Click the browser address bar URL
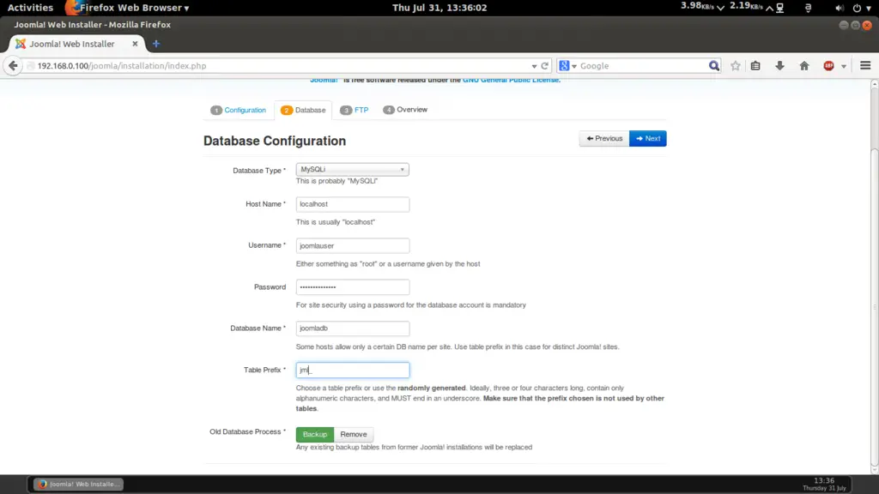879x494 pixels. [x=281, y=65]
